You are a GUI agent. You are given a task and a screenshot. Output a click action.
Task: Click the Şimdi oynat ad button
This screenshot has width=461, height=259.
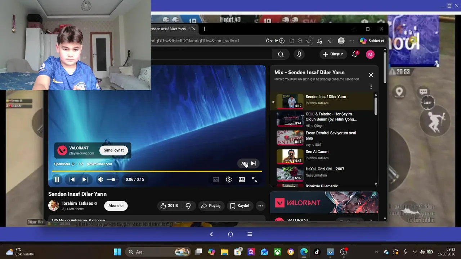coord(113,150)
